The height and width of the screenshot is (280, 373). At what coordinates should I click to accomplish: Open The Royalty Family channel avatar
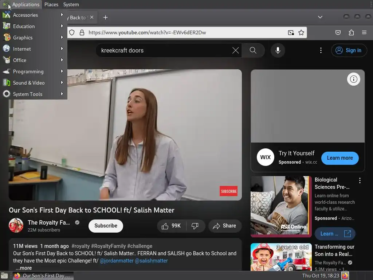pos(16,225)
